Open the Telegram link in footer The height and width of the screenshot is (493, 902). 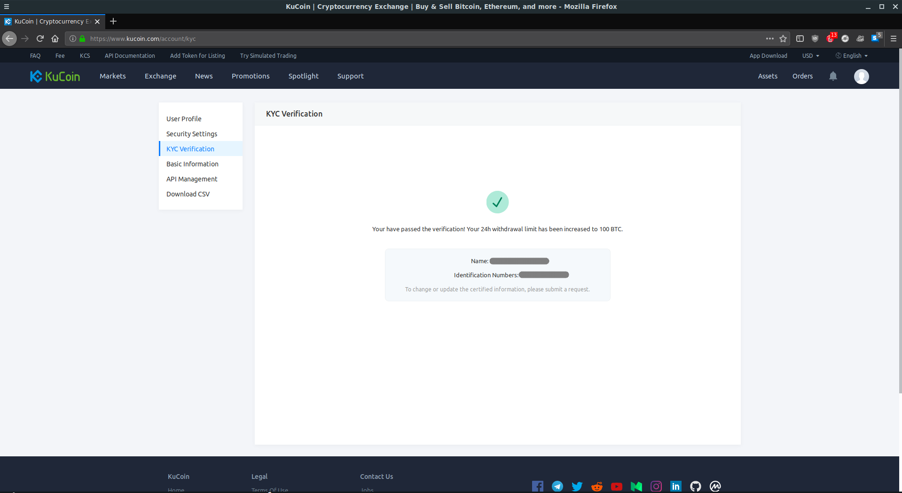click(x=557, y=486)
